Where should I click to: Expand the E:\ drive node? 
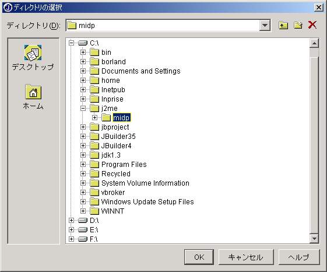pos(71,230)
